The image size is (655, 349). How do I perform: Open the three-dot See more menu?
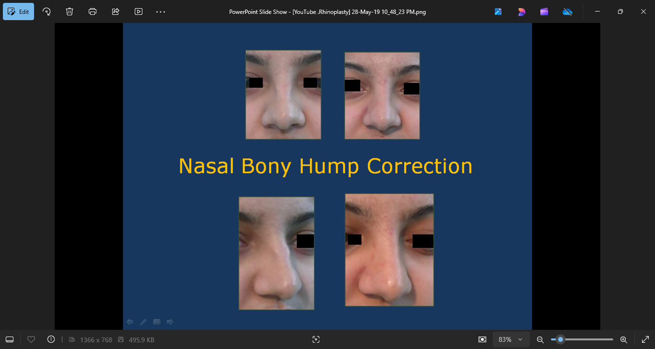pos(161,12)
